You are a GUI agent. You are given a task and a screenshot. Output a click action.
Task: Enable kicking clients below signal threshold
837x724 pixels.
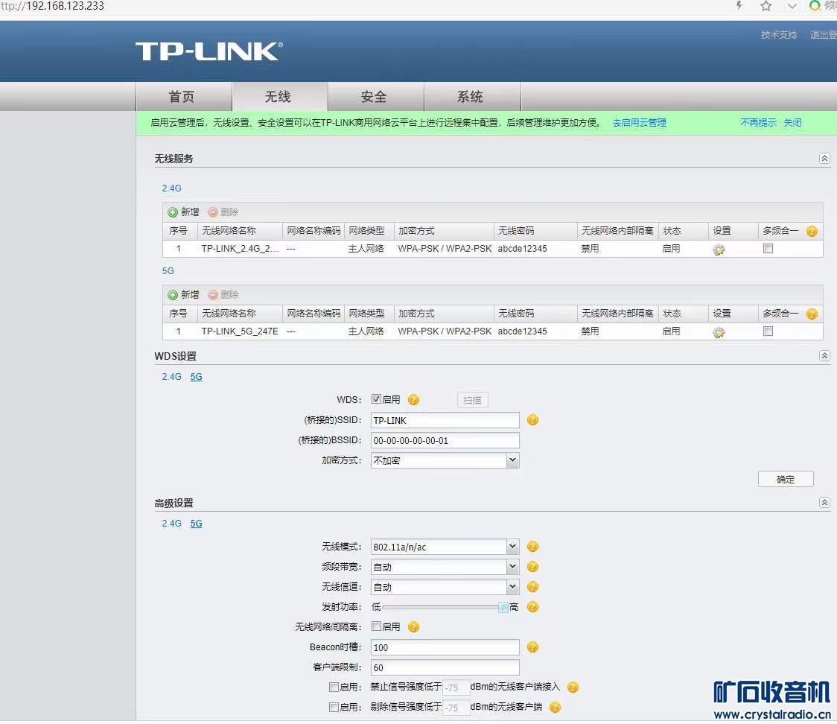(334, 708)
